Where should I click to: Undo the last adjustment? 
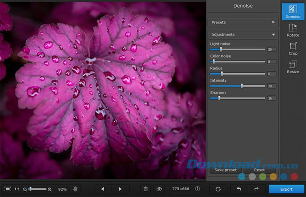[239, 189]
